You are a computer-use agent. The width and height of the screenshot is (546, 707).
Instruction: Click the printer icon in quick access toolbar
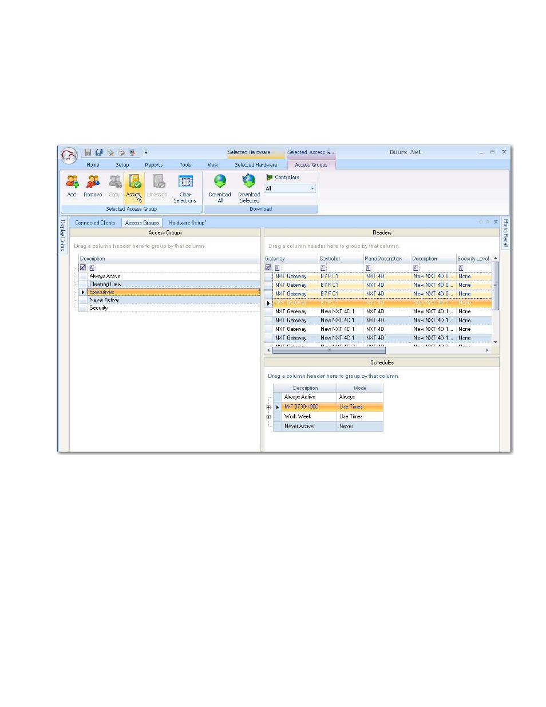pos(121,152)
